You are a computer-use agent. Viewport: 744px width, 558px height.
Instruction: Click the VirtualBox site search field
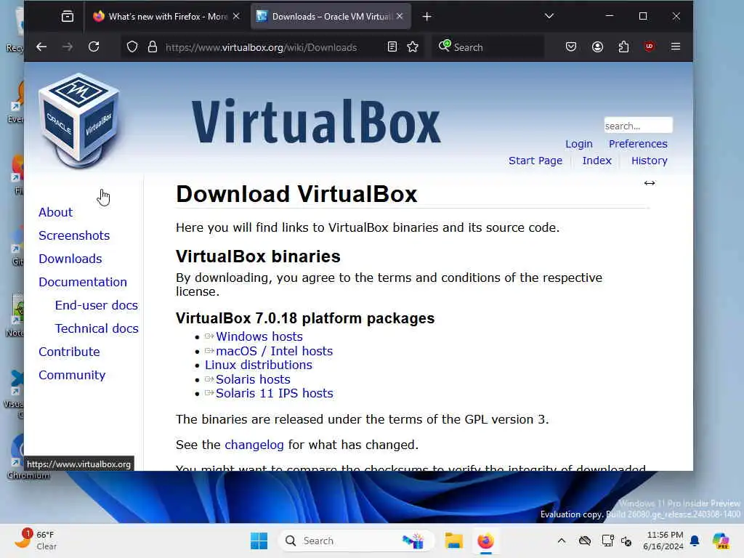click(x=638, y=126)
